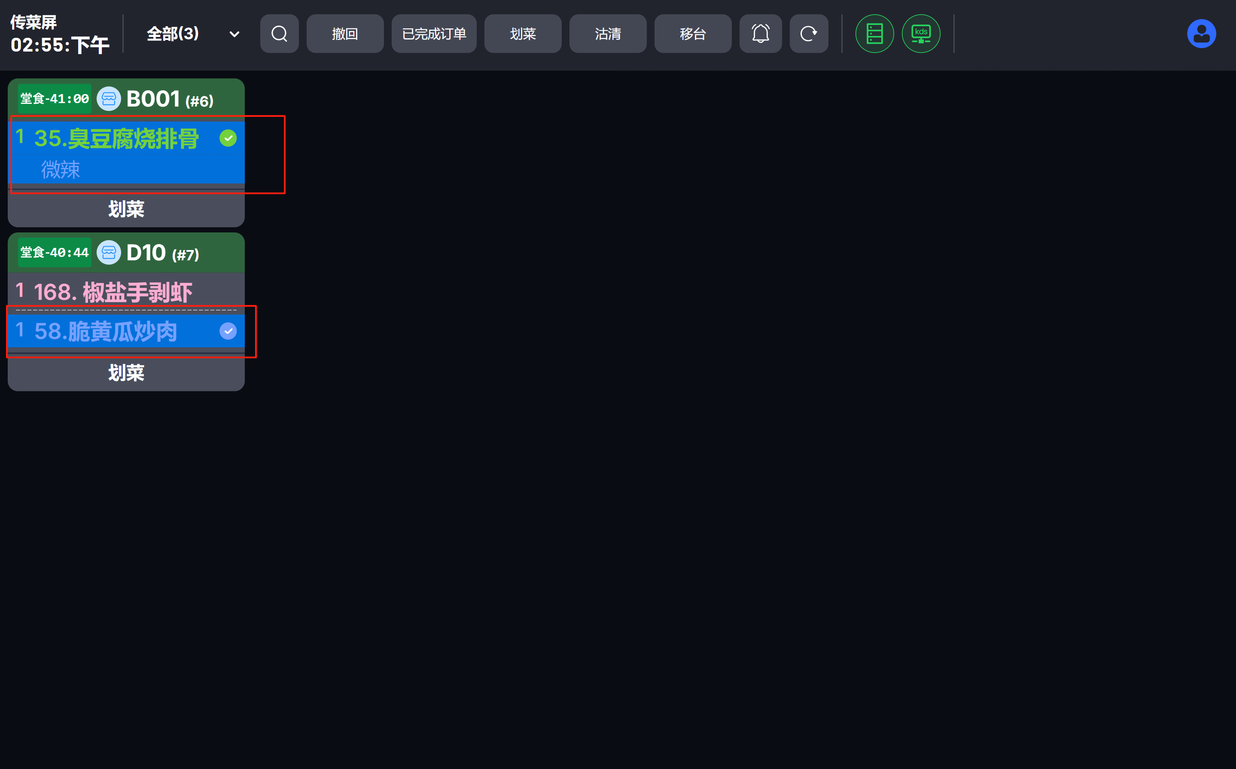Screen dimensions: 1236x769
Task: Open the green server list icon
Action: pyautogui.click(x=874, y=34)
